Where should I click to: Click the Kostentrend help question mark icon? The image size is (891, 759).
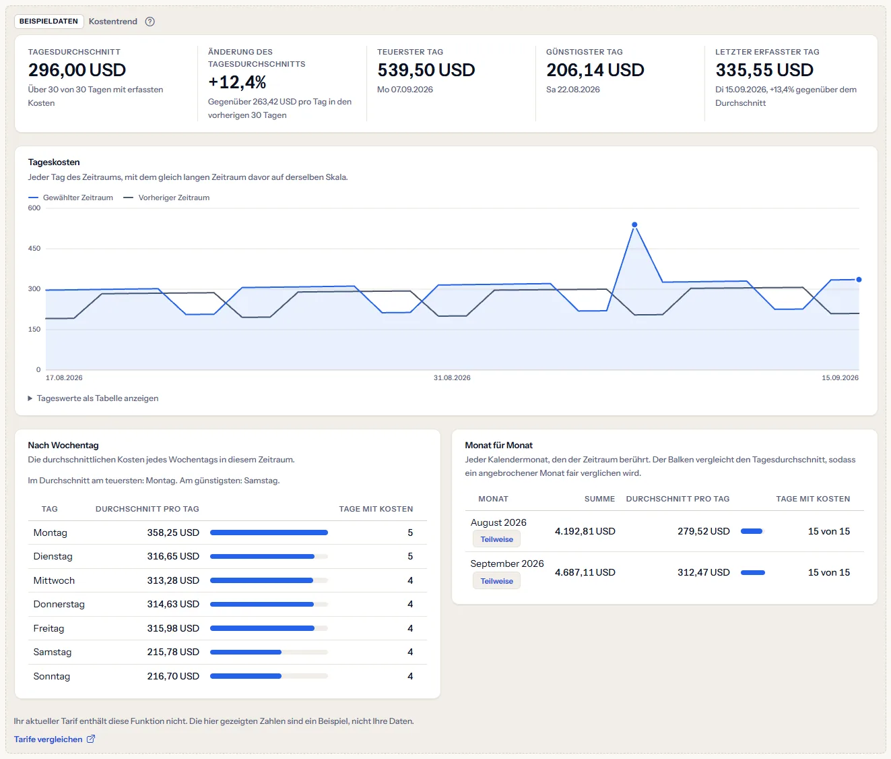[x=150, y=22]
